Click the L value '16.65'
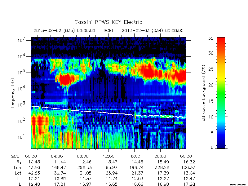 (x=112, y=184)
